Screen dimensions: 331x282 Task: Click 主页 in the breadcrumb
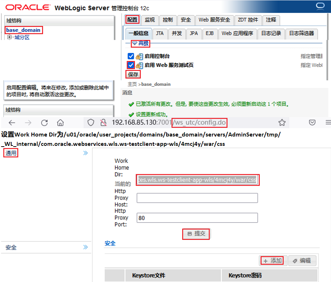point(132,84)
